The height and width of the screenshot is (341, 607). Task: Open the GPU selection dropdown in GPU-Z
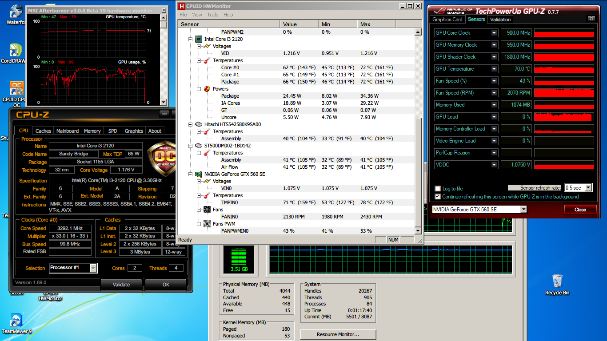pos(523,210)
